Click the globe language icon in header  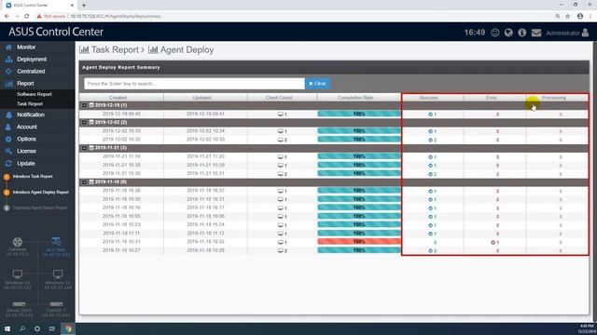point(508,33)
